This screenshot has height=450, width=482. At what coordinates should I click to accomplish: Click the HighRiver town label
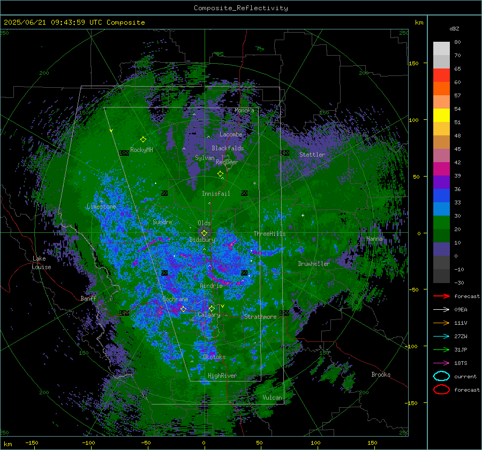pos(222,376)
